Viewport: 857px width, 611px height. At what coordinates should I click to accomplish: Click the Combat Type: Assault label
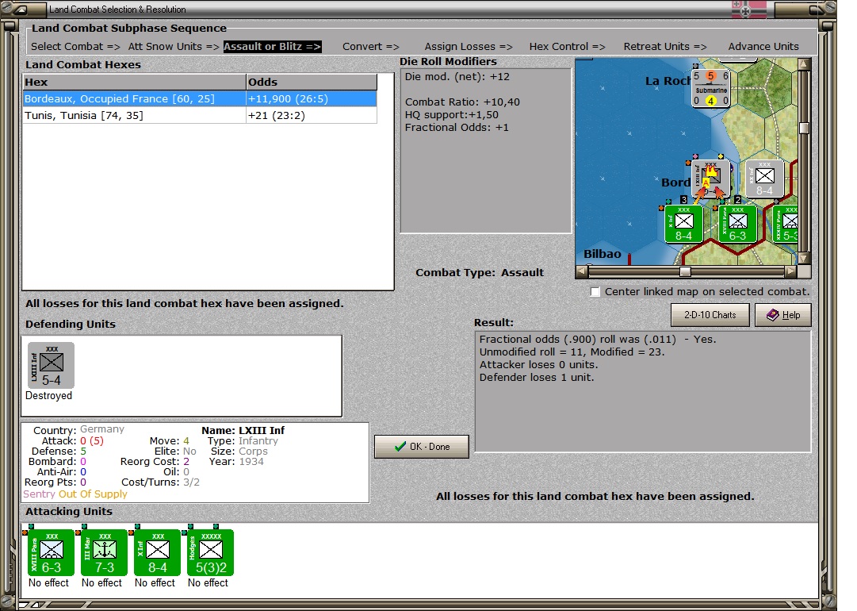click(480, 272)
